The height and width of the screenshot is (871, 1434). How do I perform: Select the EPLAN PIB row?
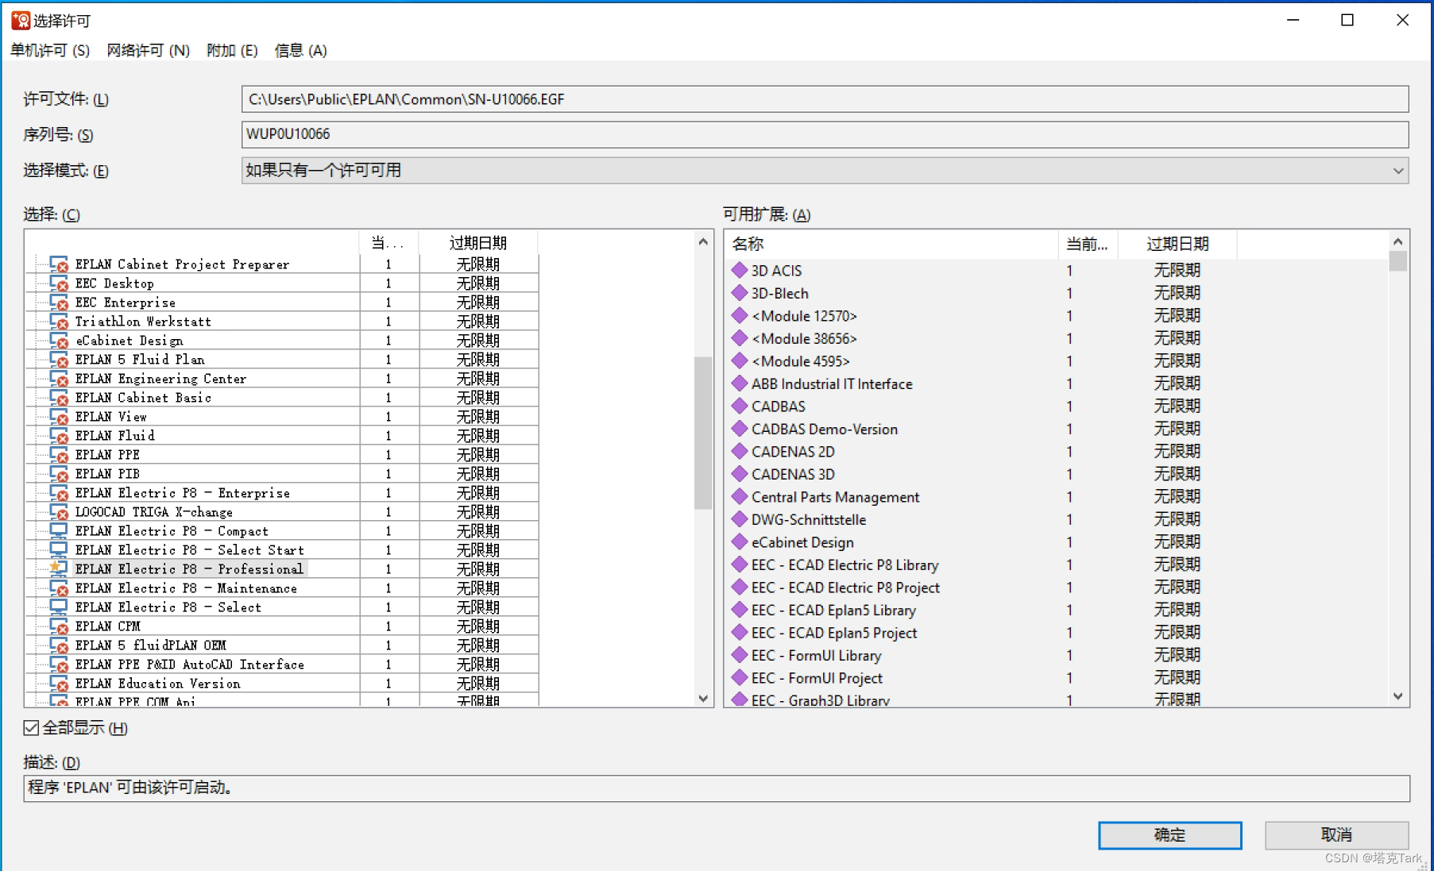click(x=282, y=474)
